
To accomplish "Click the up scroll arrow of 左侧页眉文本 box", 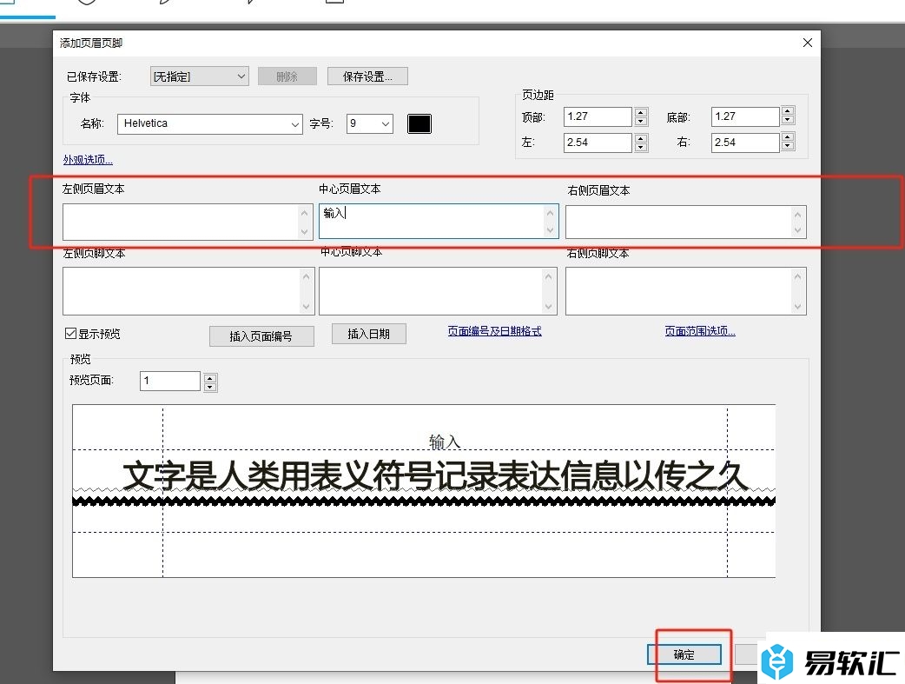I will (305, 213).
